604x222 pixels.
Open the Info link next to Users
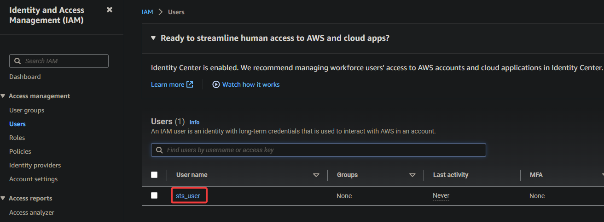pyautogui.click(x=194, y=122)
